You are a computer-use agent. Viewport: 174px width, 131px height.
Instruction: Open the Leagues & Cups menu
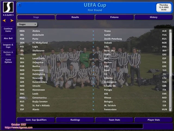[x=8, y=46]
